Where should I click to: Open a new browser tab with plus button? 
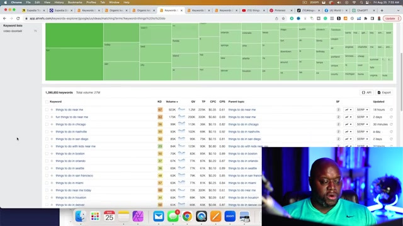(382, 11)
